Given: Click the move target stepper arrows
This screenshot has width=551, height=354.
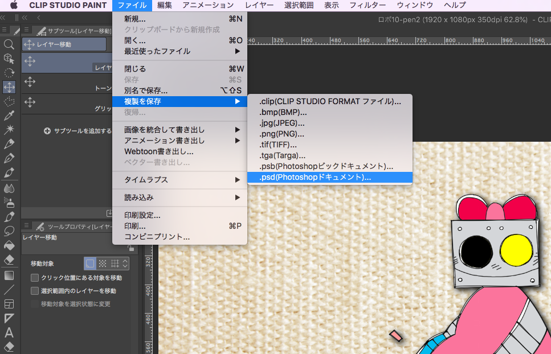Looking at the screenshot, I should tap(125, 264).
